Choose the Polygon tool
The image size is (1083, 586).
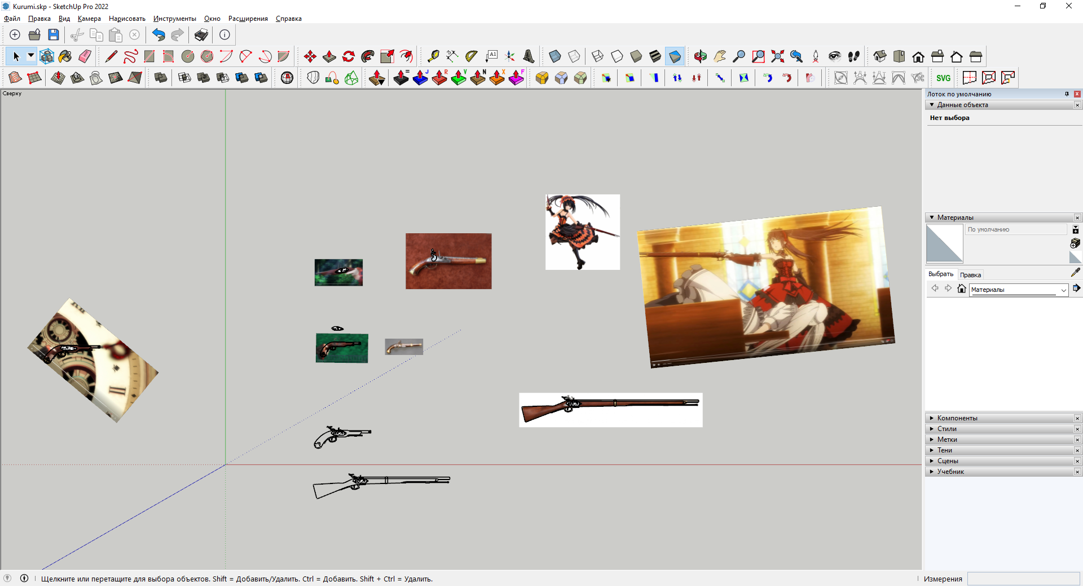(x=207, y=56)
